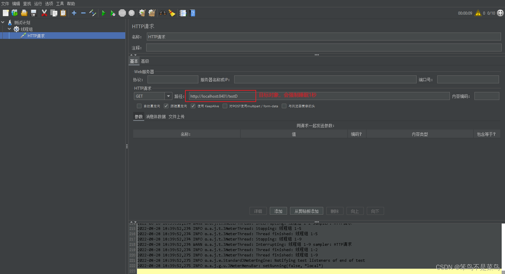Expand all nodes with the plus icon

[74, 13]
